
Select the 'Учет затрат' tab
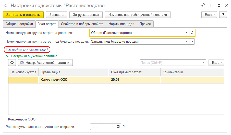tap(47, 24)
